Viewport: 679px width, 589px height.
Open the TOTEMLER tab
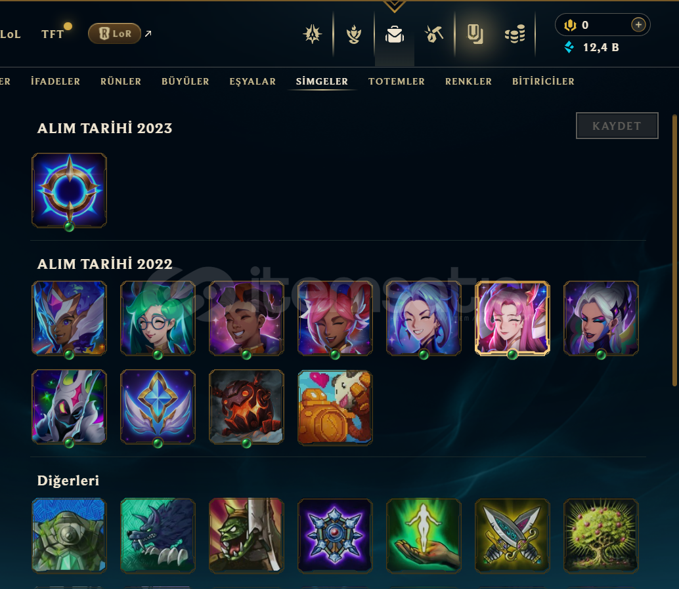396,81
